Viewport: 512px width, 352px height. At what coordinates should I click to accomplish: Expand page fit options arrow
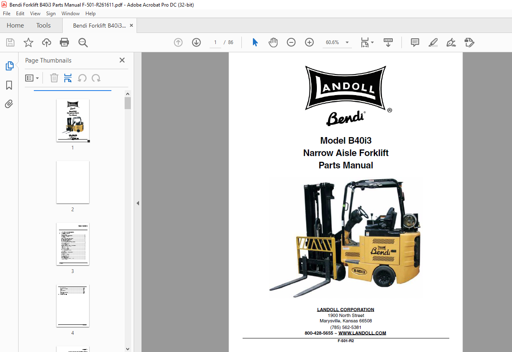tap(373, 42)
